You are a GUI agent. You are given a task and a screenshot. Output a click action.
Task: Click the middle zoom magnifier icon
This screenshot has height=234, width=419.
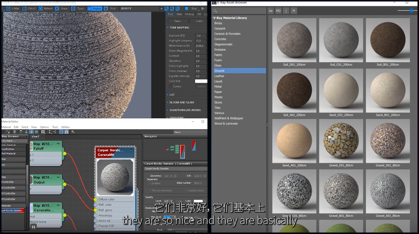[172, 9]
